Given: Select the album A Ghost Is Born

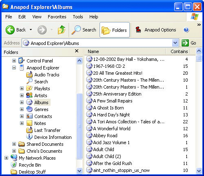Looking at the screenshot, I should [x=109, y=108].
